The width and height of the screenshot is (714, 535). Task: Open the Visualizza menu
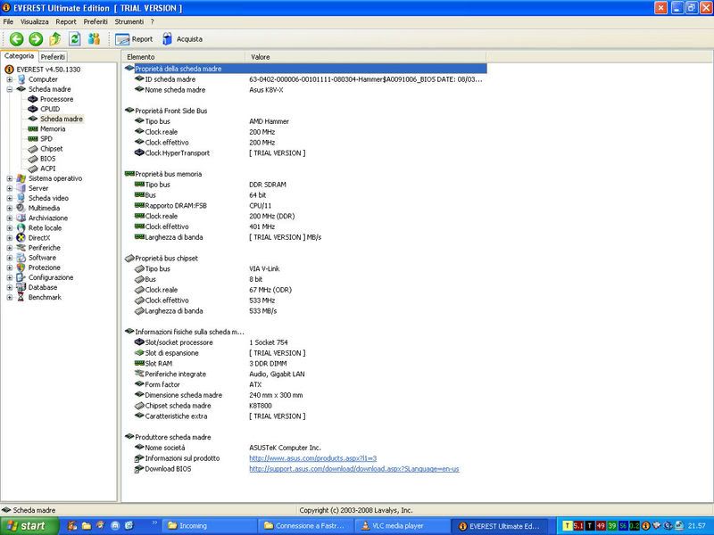[35, 21]
